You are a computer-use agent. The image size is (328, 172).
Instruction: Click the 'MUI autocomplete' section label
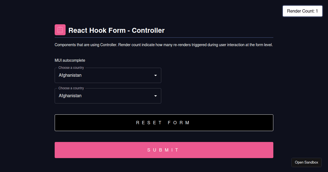(x=70, y=60)
